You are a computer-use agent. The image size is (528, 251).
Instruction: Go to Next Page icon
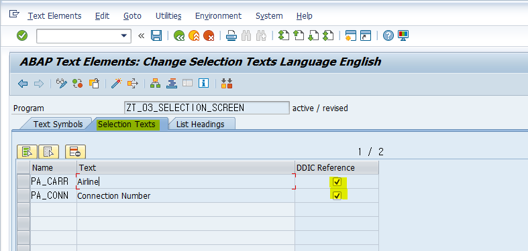click(x=313, y=35)
